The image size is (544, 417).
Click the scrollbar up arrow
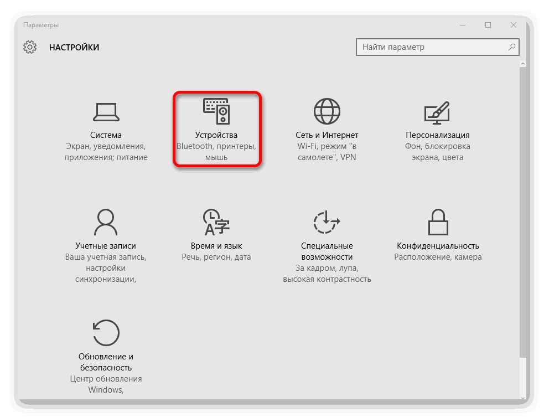(523, 64)
